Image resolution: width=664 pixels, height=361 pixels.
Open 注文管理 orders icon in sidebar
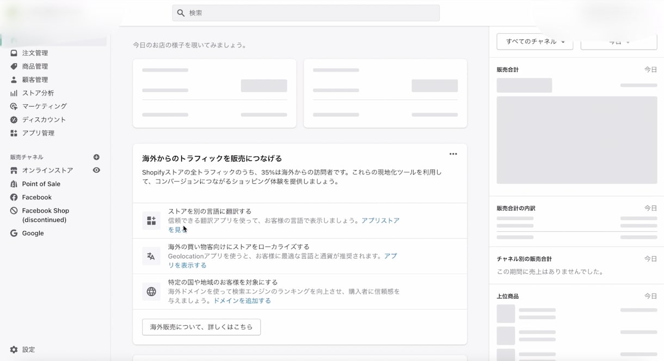(14, 53)
